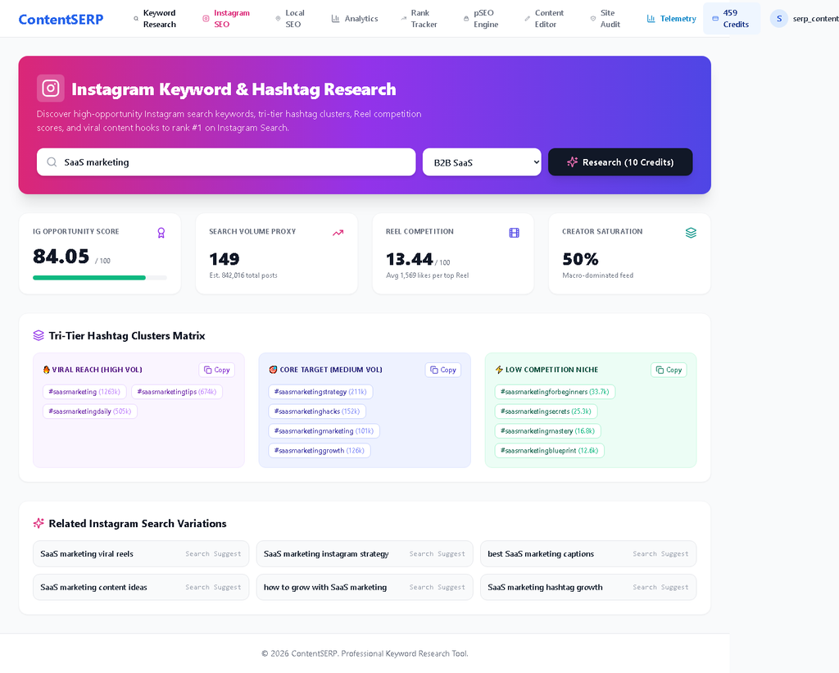Click the search magnifier icon in the keyword field
The image size is (839, 673).
52,162
